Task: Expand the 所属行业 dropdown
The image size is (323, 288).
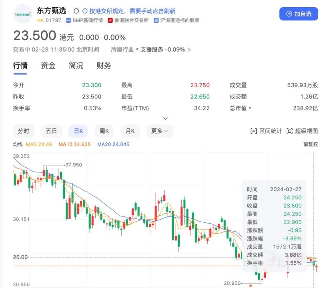Action: 124,50
